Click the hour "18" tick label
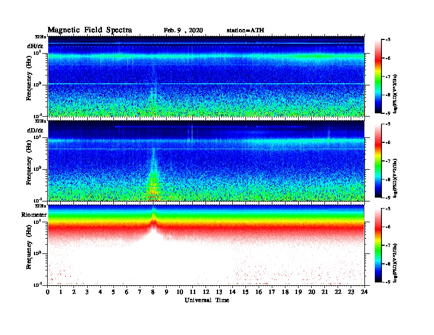This screenshot has height=335, width=434. [285, 292]
